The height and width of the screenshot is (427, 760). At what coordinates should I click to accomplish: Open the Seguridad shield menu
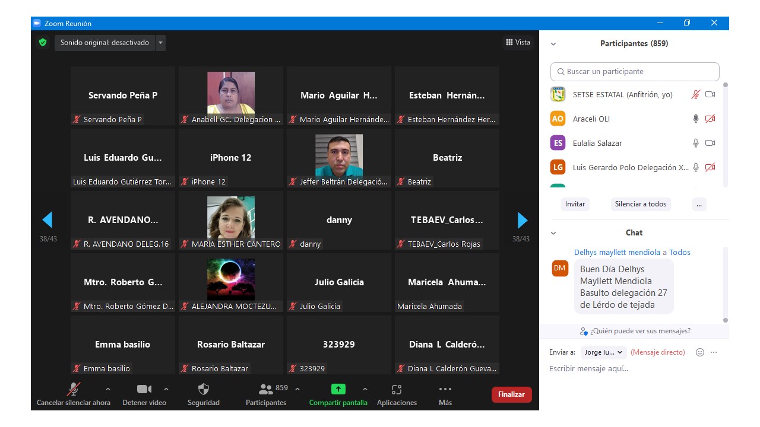tap(204, 395)
